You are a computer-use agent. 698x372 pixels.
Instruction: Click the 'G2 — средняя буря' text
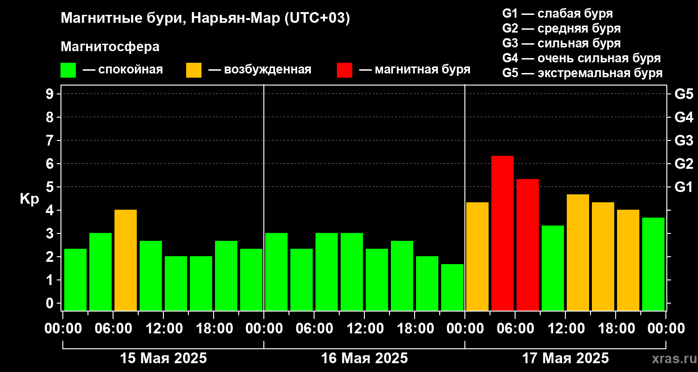[561, 28]
